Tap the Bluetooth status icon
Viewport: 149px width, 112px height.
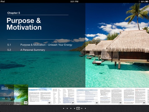coord(139,2)
